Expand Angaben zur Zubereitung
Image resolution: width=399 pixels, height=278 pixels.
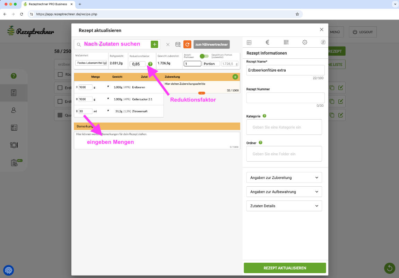click(284, 178)
